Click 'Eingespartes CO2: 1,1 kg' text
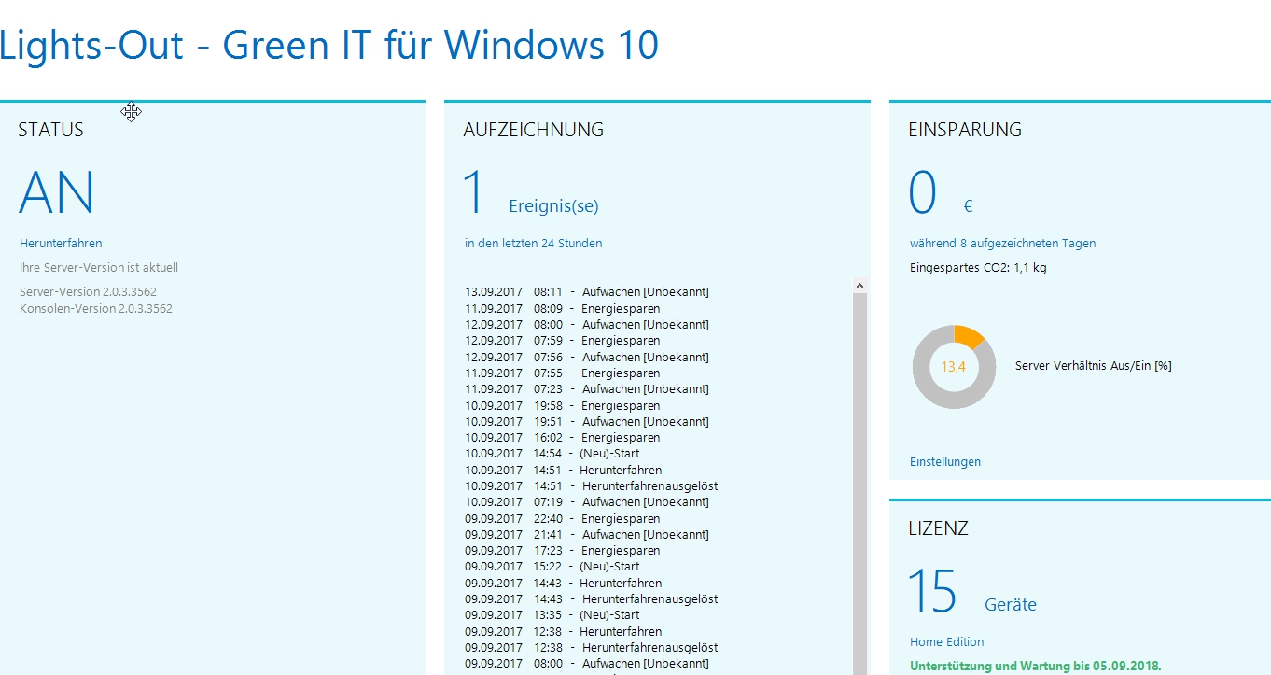The width and height of the screenshot is (1271, 675). (978, 268)
